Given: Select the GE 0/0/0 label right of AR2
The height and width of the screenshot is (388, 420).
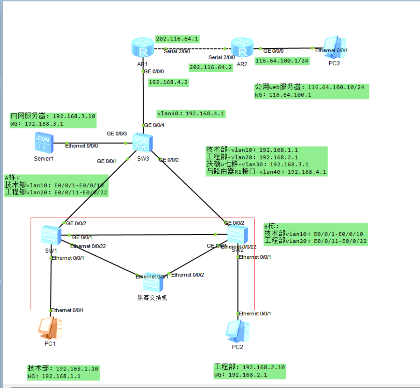Looking at the screenshot, I should point(274,51).
